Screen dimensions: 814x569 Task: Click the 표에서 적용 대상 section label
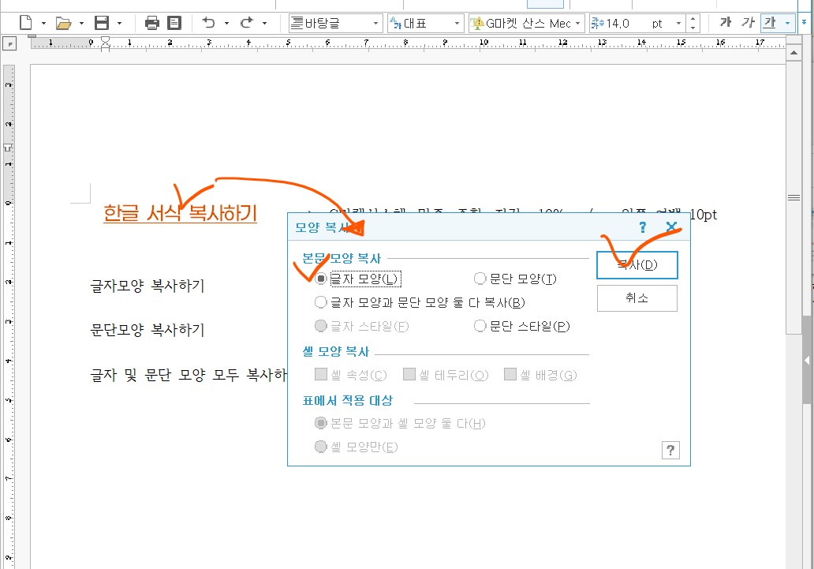pos(348,401)
